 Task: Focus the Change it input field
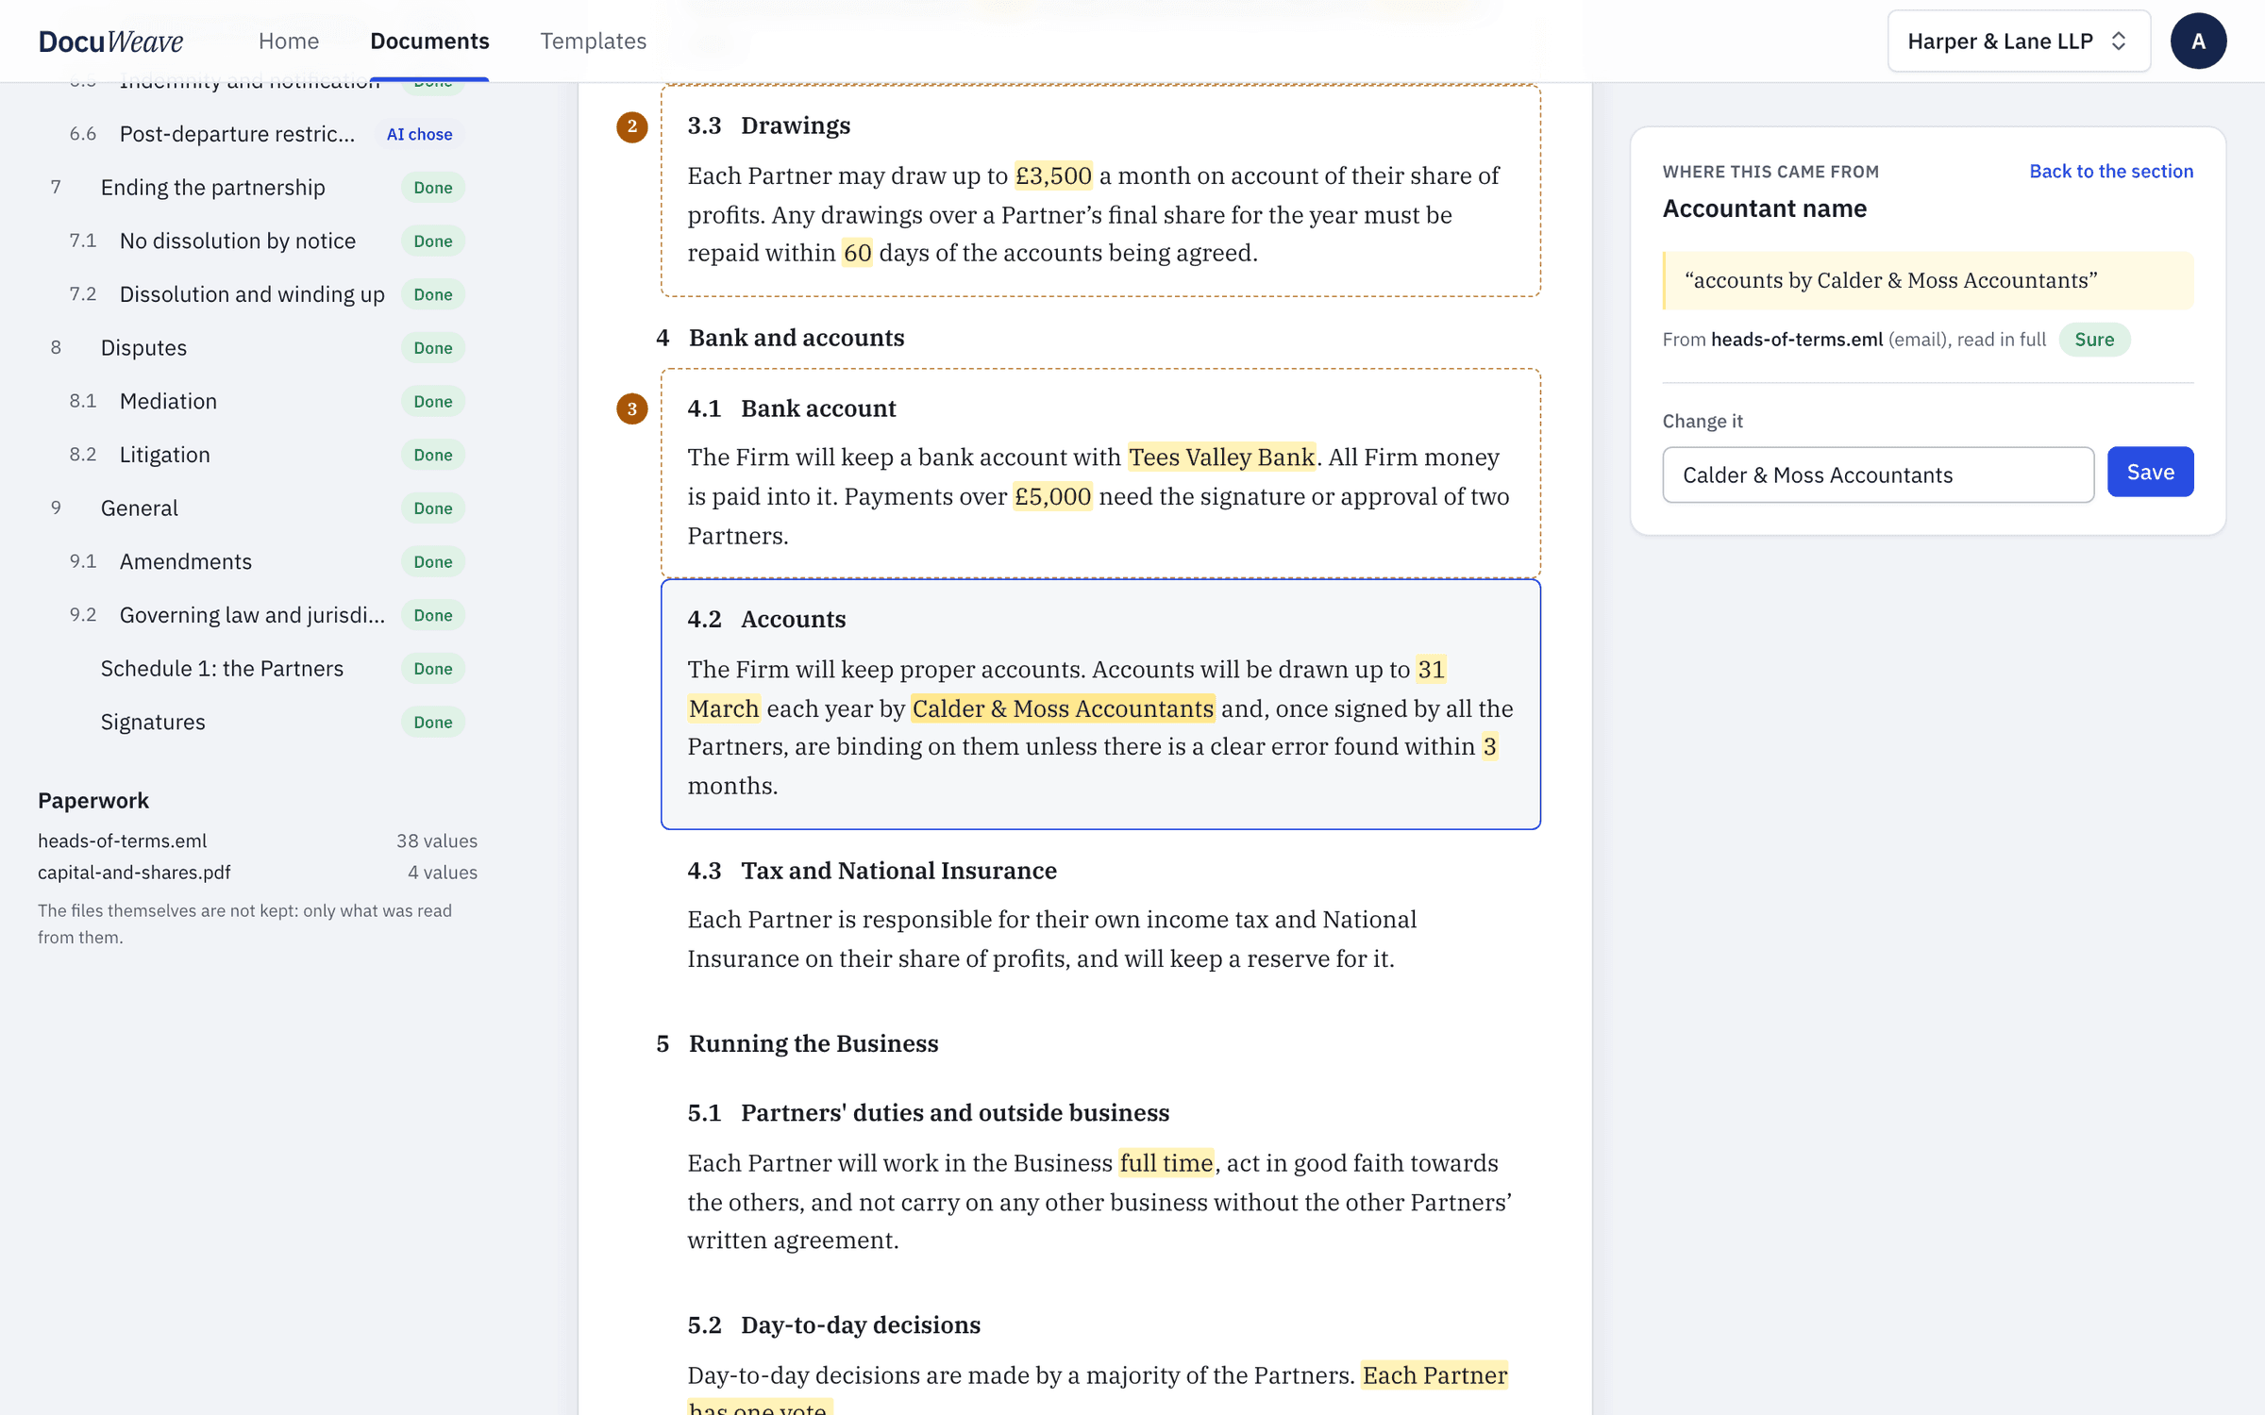tap(1878, 474)
